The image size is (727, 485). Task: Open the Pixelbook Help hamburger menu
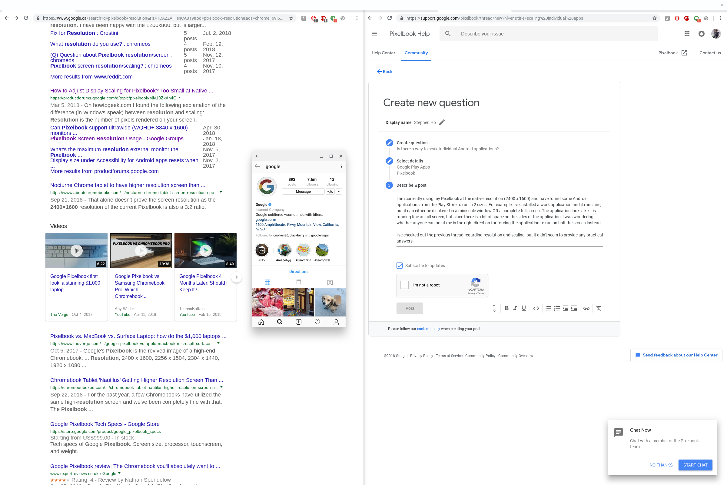(374, 34)
